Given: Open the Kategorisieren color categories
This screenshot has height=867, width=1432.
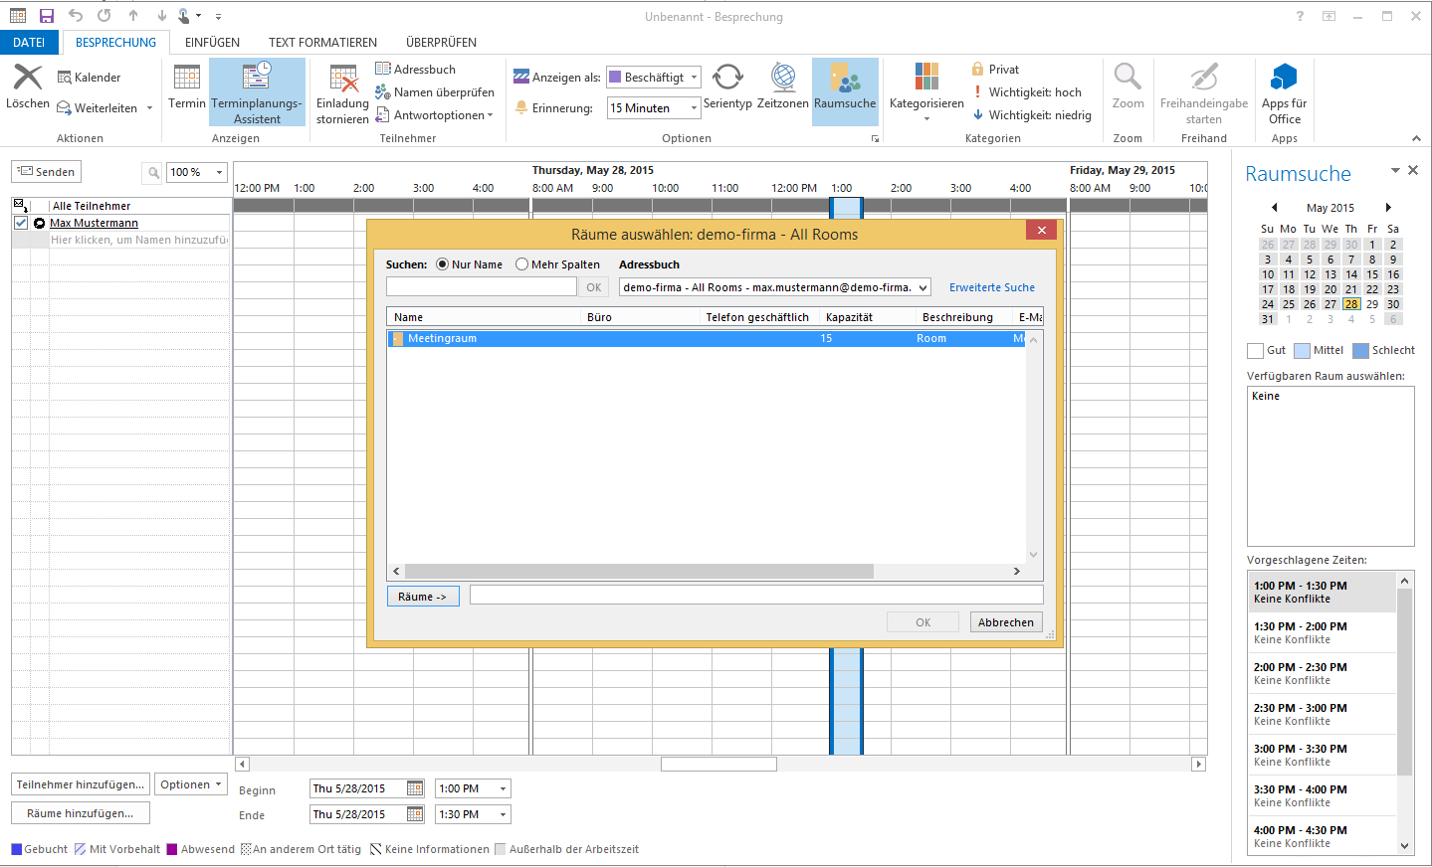Looking at the screenshot, I should point(926,91).
